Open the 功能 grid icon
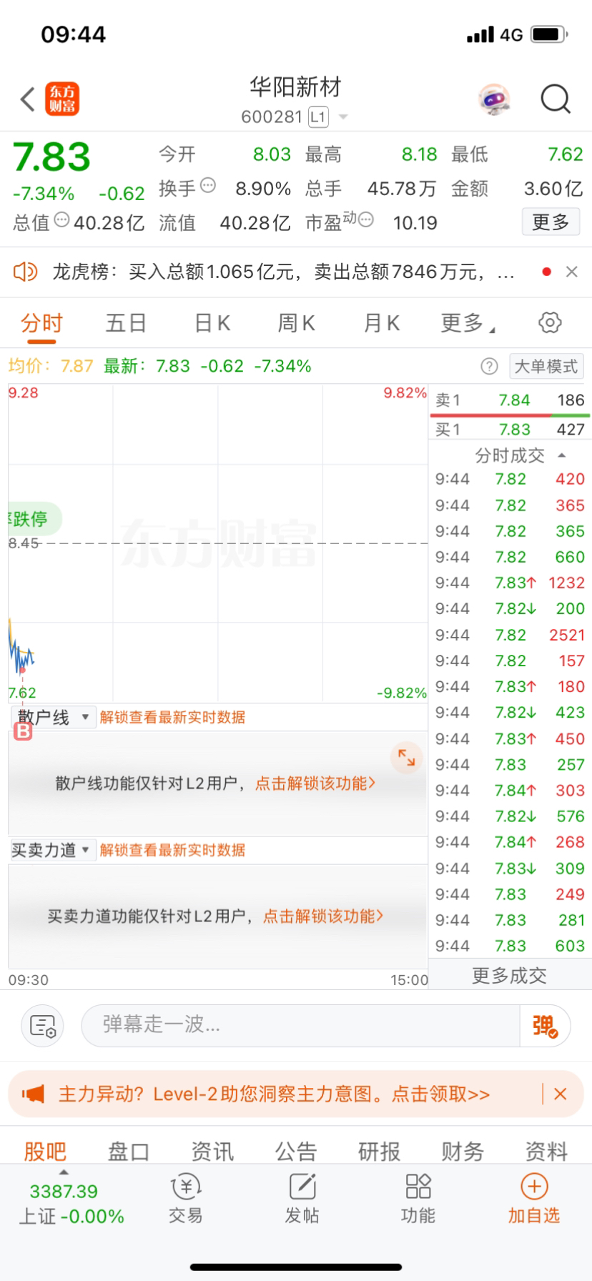This screenshot has width=592, height=1281. click(418, 1187)
